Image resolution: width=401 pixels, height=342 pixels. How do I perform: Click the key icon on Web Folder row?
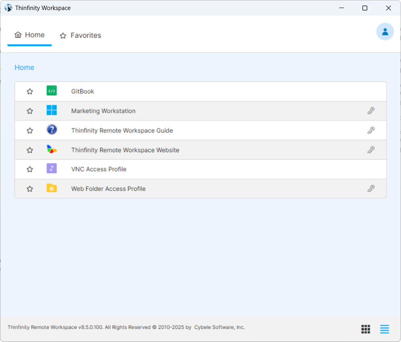(x=371, y=189)
